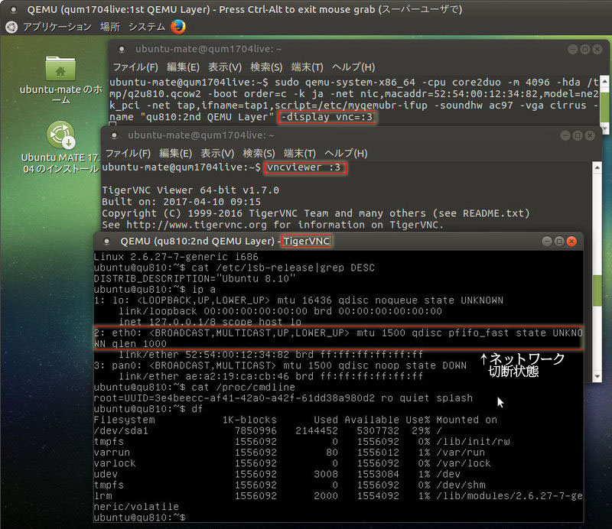Click the 'Built on: 2017-04-10 09:15' line
The width and height of the screenshot is (612, 529).
(x=181, y=202)
